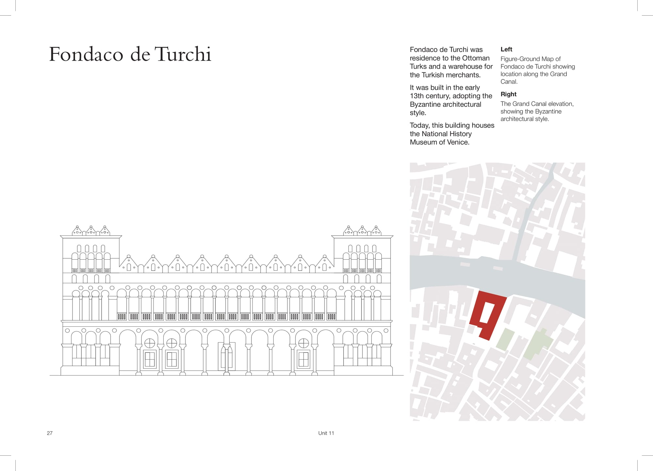653x471 pixels.
Task: Click the bold 'Right' caption heading
Action: pyautogui.click(x=508, y=94)
